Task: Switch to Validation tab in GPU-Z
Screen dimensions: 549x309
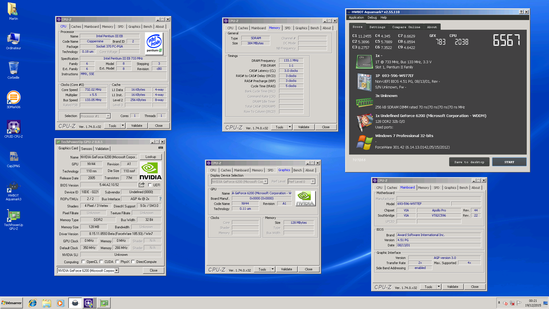Action: pos(102,148)
